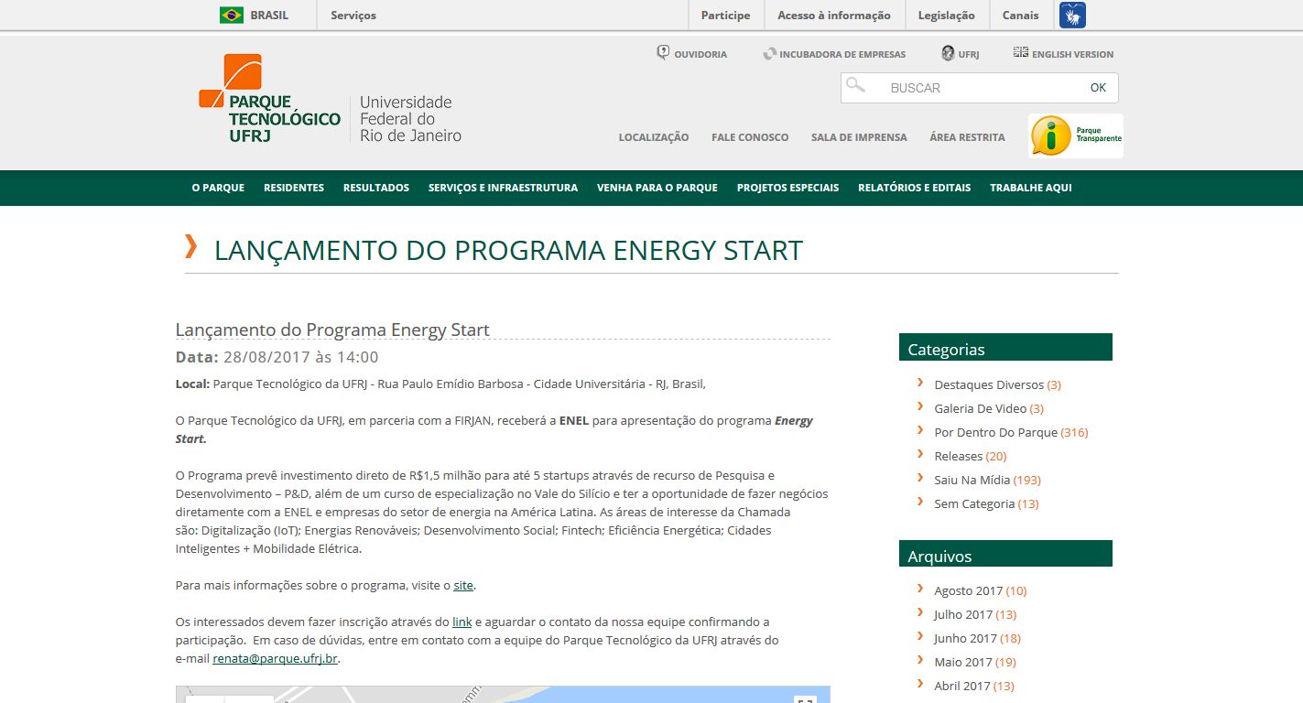The image size is (1303, 703).
Task: Open the Resultados menu
Action: [376, 188]
